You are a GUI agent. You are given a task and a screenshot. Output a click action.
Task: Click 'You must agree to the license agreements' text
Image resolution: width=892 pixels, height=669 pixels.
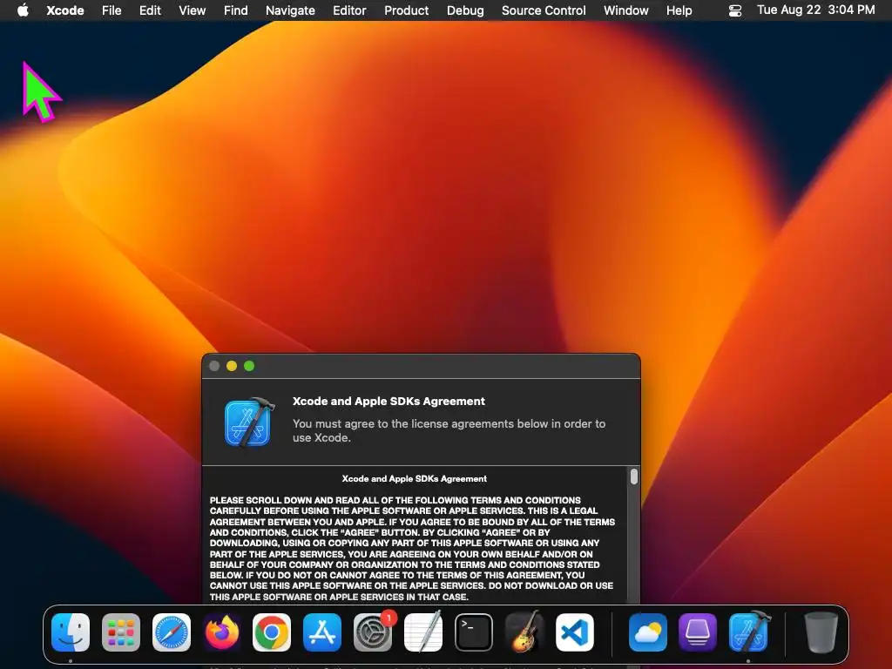point(449,430)
